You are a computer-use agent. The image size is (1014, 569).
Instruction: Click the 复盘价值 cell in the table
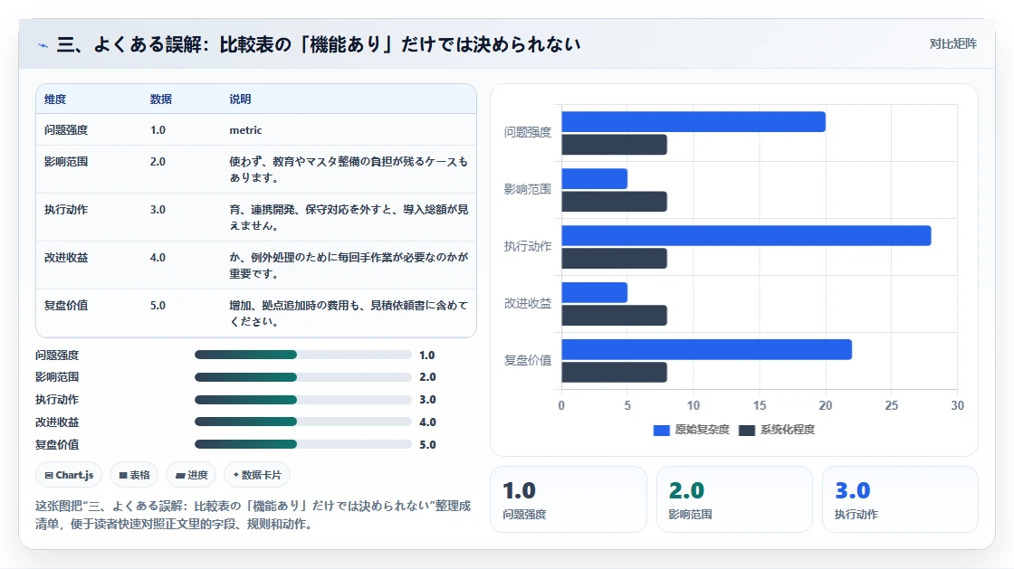pyautogui.click(x=66, y=305)
